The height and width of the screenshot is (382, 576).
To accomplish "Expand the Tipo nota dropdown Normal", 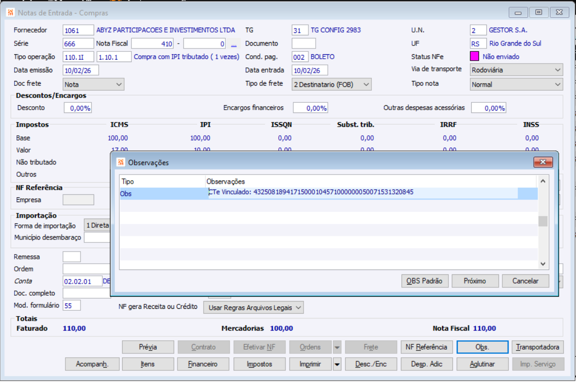I will [x=516, y=84].
